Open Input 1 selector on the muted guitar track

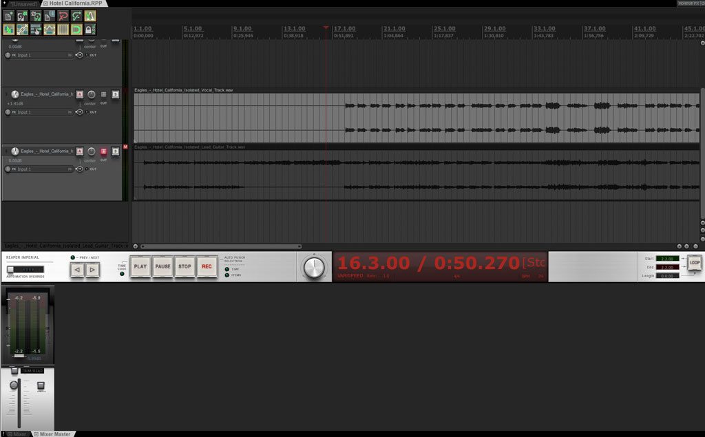[43, 169]
